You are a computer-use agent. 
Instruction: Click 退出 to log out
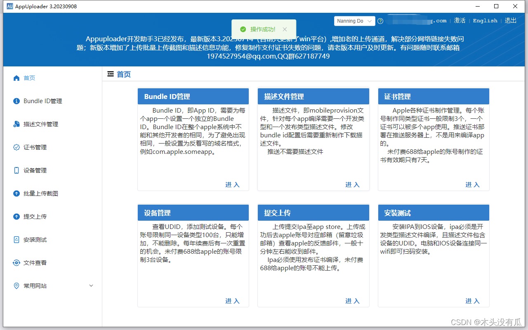click(x=510, y=20)
